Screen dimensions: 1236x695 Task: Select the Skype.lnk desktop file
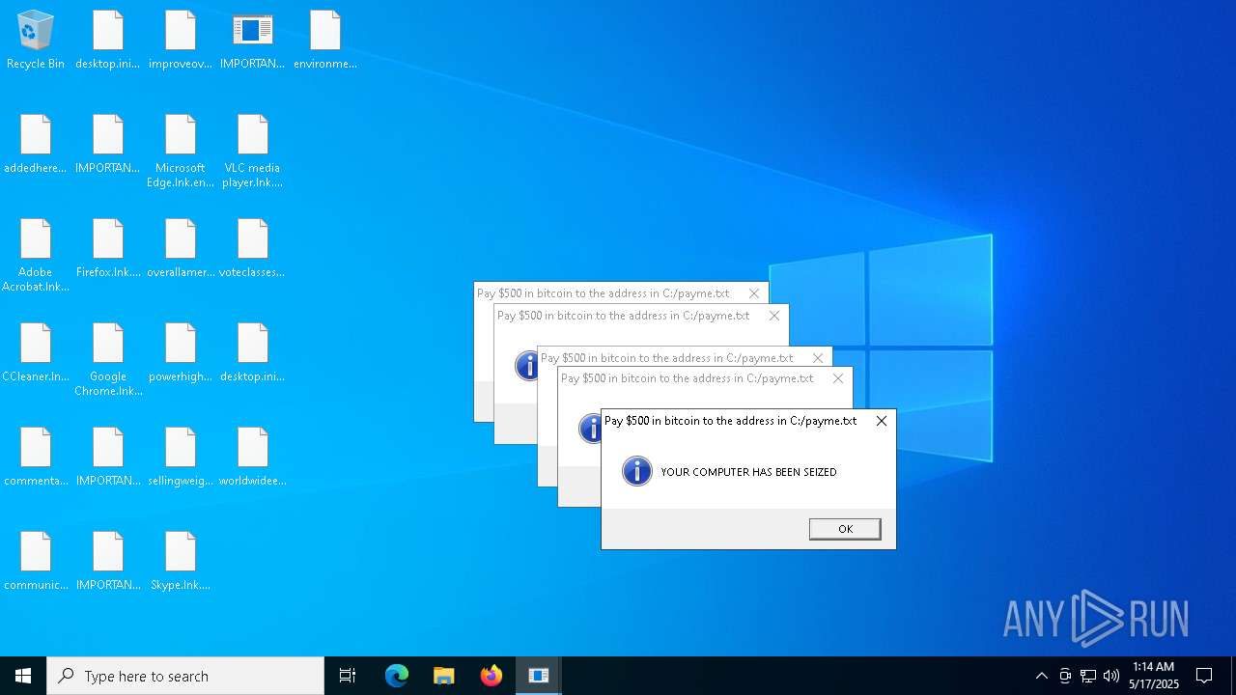(181, 561)
